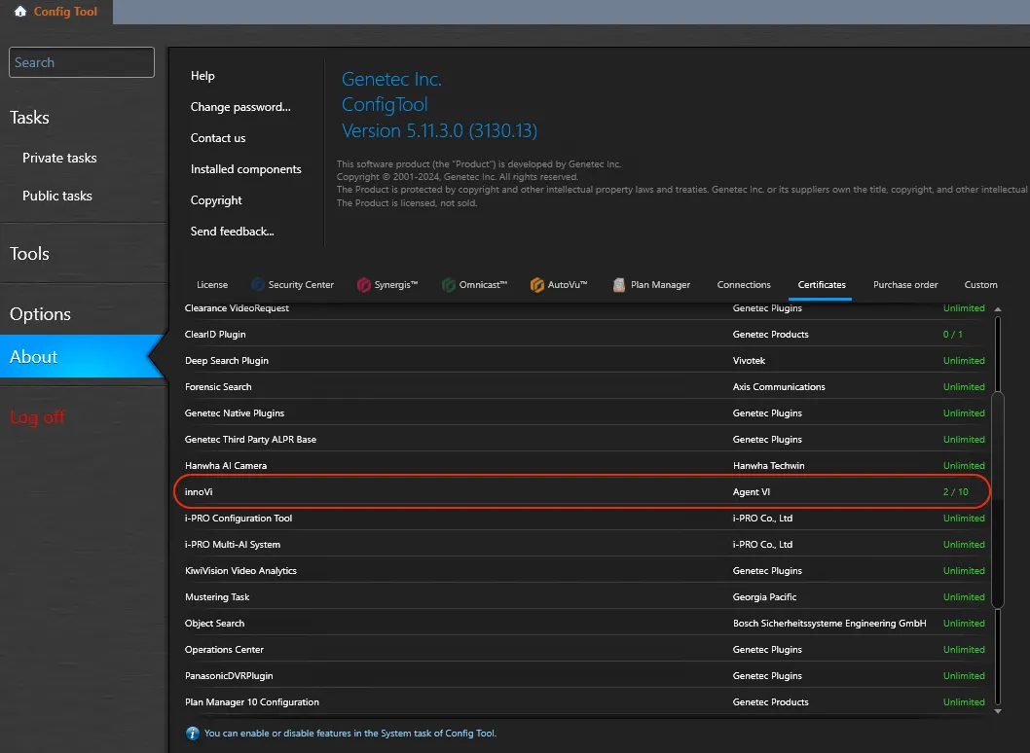Screen dimensions: 1030x753
Task: Open the Options section
Action: click(x=40, y=314)
